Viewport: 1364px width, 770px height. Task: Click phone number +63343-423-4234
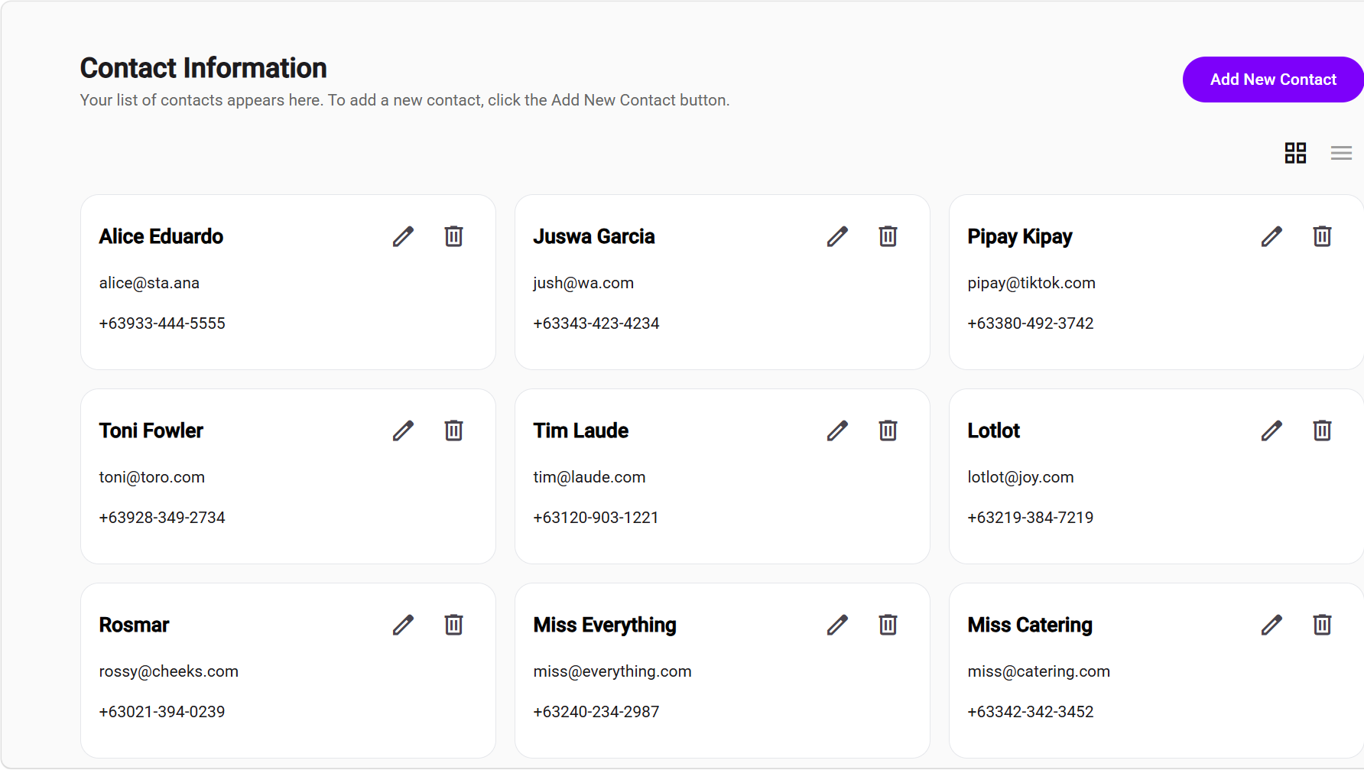click(x=596, y=323)
